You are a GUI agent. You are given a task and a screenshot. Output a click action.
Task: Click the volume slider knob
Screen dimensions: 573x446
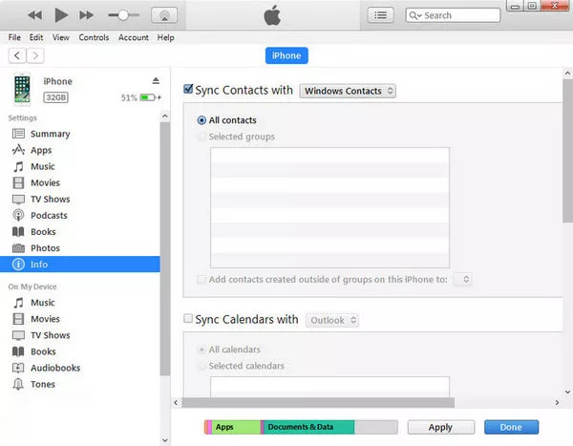pyautogui.click(x=123, y=15)
